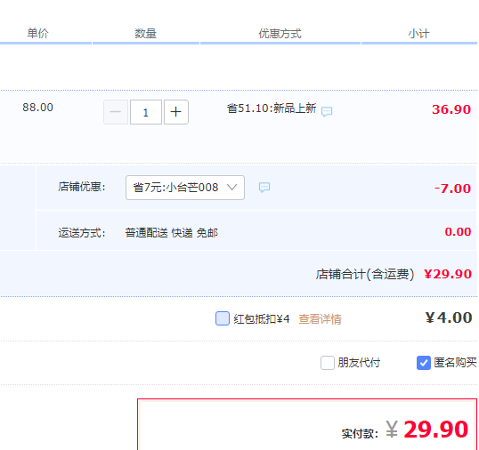Click the 省51.10:新品上新 promotion text
Image resolution: width=479 pixels, height=450 pixels.
click(272, 108)
